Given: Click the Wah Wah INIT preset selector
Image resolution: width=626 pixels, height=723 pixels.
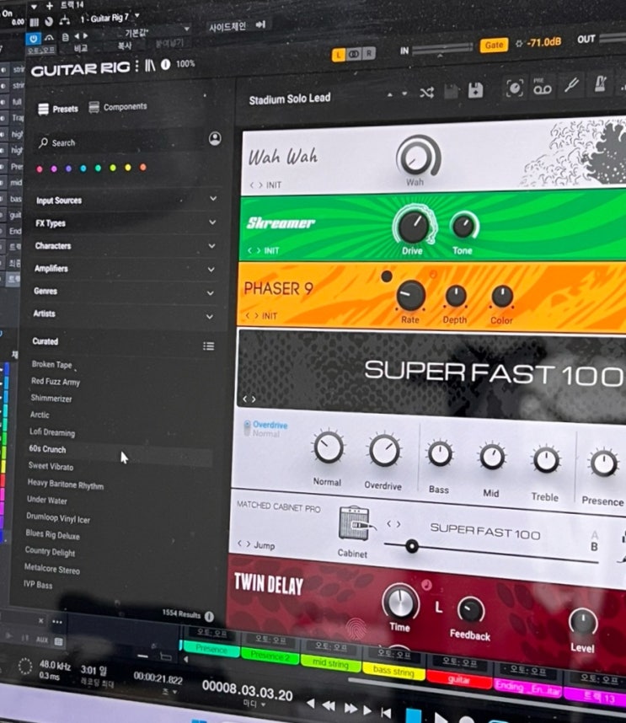Looking at the screenshot, I should click(x=265, y=185).
